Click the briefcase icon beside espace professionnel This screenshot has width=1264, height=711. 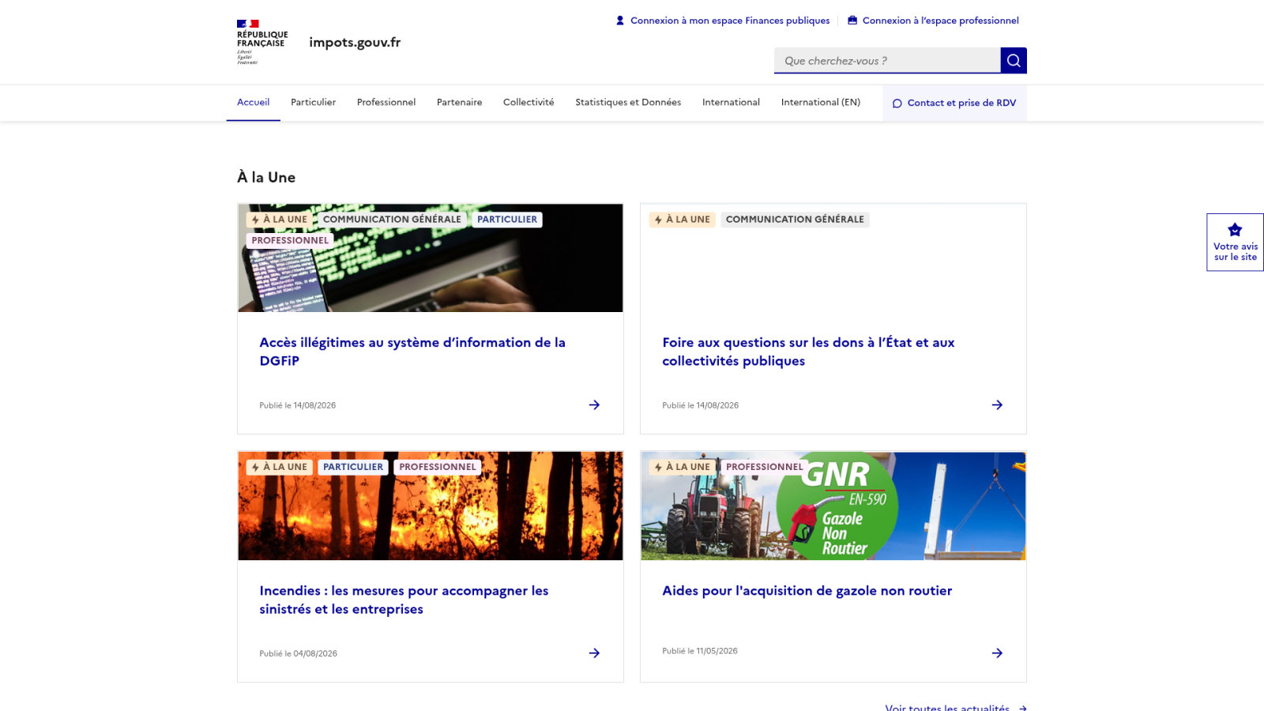852,21
